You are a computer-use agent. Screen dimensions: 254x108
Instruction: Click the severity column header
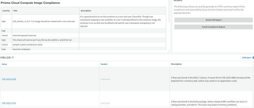[x=6, y=11]
